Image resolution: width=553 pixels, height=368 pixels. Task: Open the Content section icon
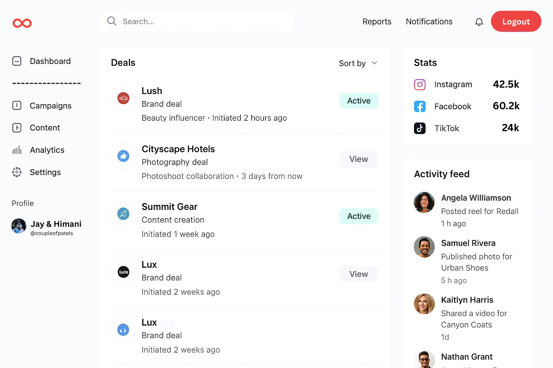tap(17, 128)
